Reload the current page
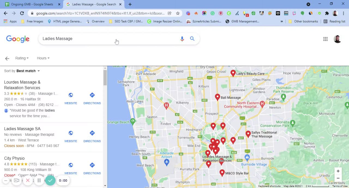Viewport: 349px width, 188px height. [x=22, y=13]
